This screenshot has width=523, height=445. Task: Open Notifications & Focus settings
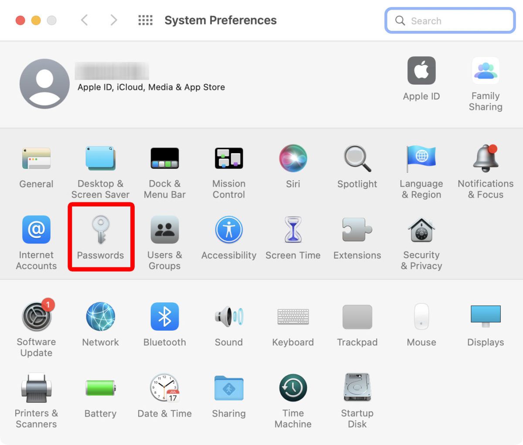(486, 172)
